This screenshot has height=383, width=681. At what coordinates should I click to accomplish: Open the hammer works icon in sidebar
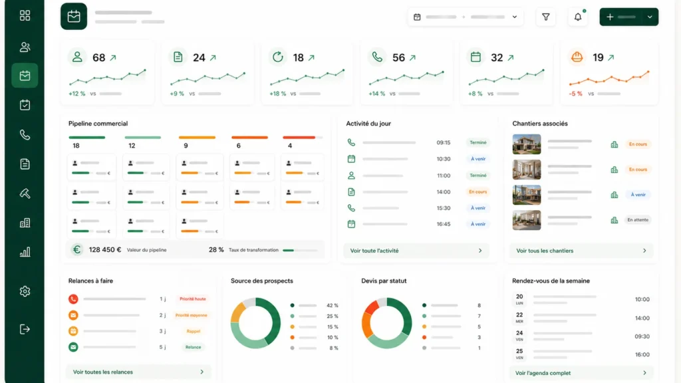[x=25, y=193]
